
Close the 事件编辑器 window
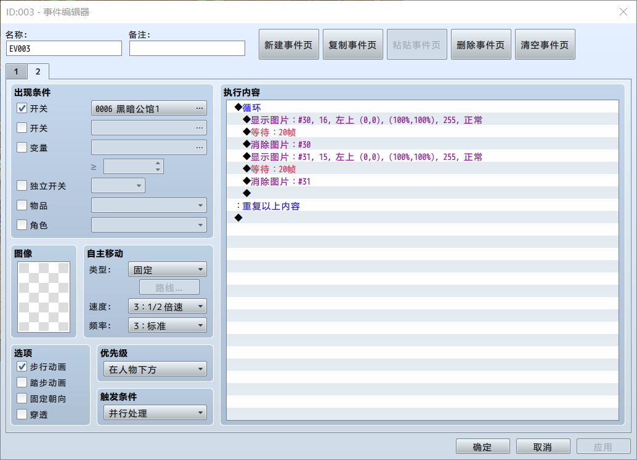(623, 12)
